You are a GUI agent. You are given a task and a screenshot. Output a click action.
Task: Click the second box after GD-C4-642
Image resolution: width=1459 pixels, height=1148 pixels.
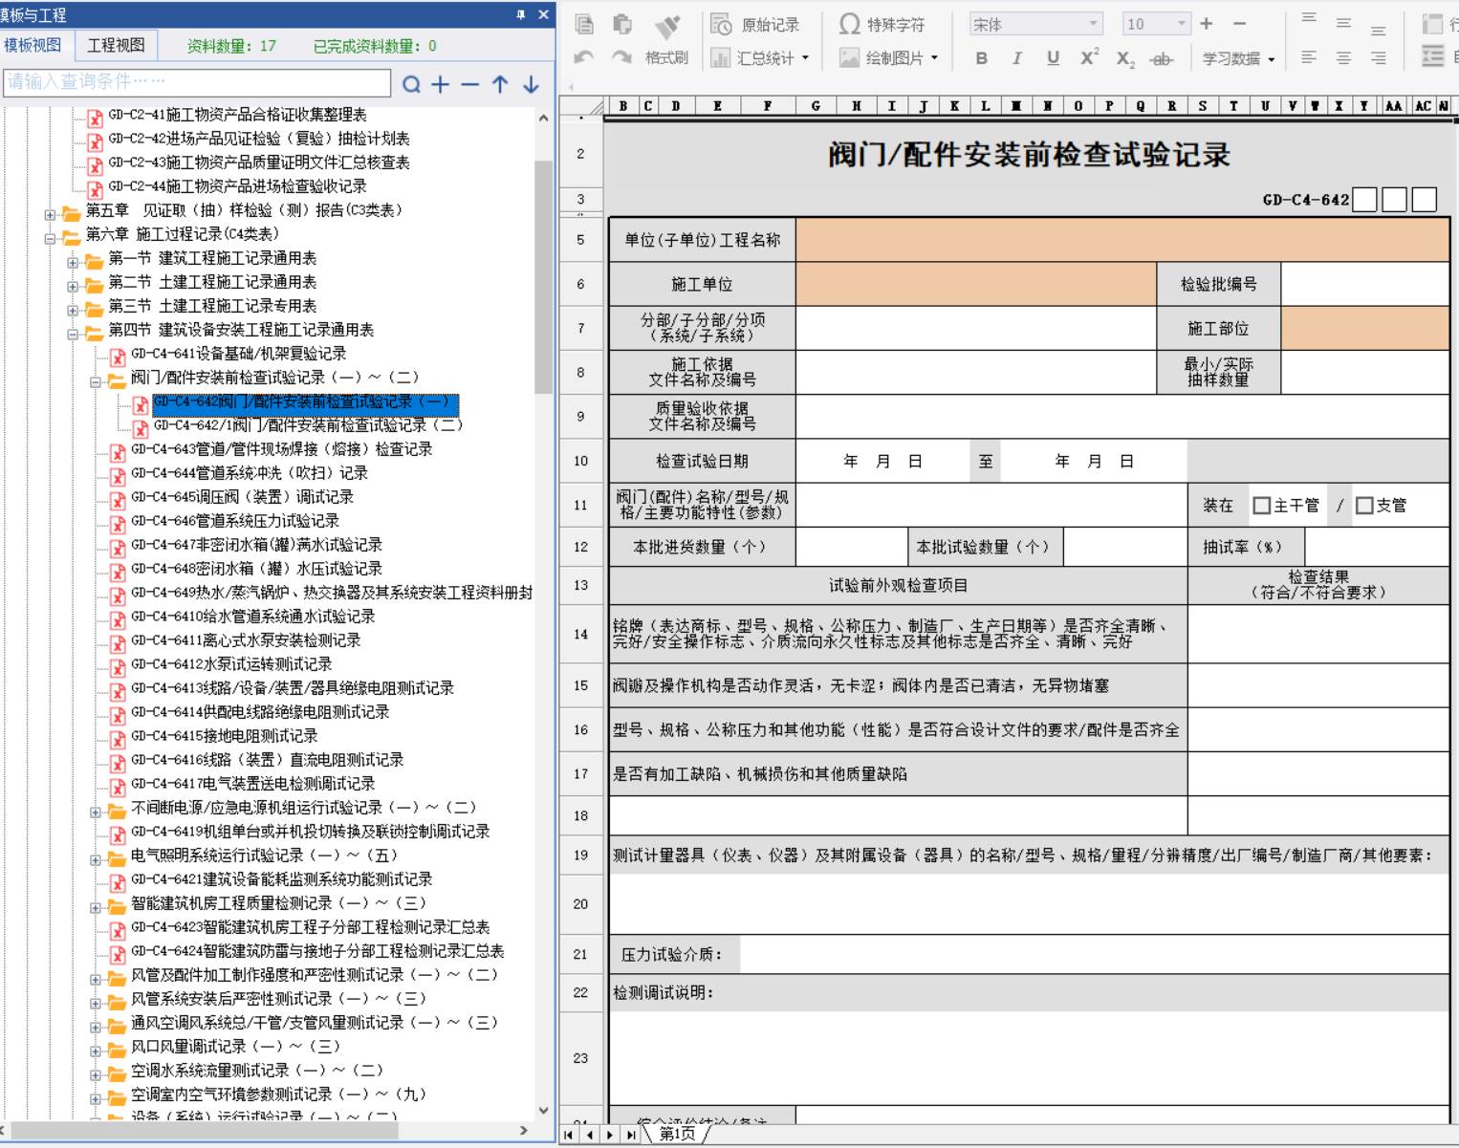click(x=1395, y=199)
